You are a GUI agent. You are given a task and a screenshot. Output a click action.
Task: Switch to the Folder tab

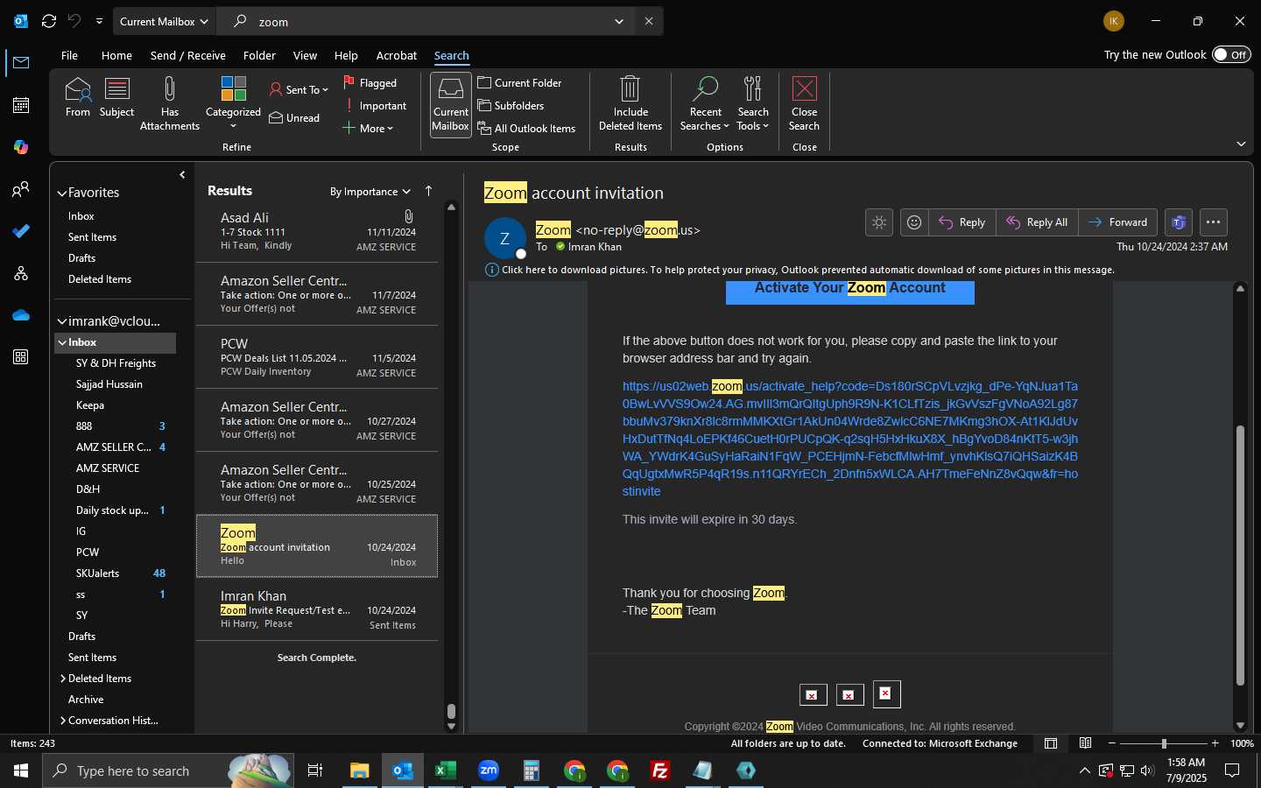(x=259, y=55)
